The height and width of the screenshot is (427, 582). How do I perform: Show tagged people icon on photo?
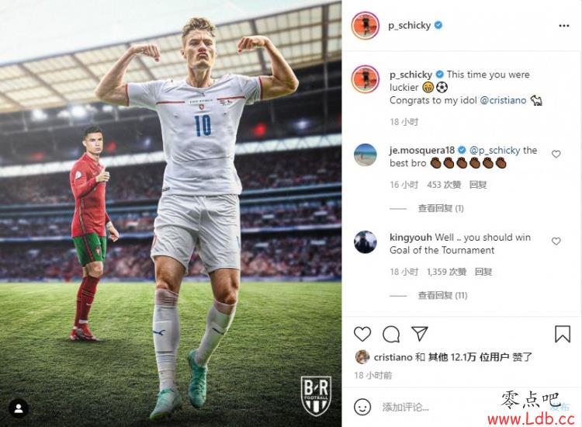(x=18, y=408)
